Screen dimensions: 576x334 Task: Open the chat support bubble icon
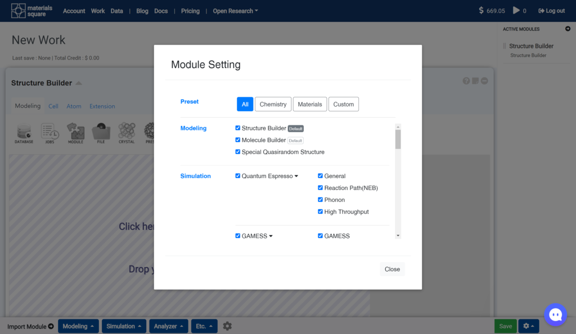click(x=556, y=315)
